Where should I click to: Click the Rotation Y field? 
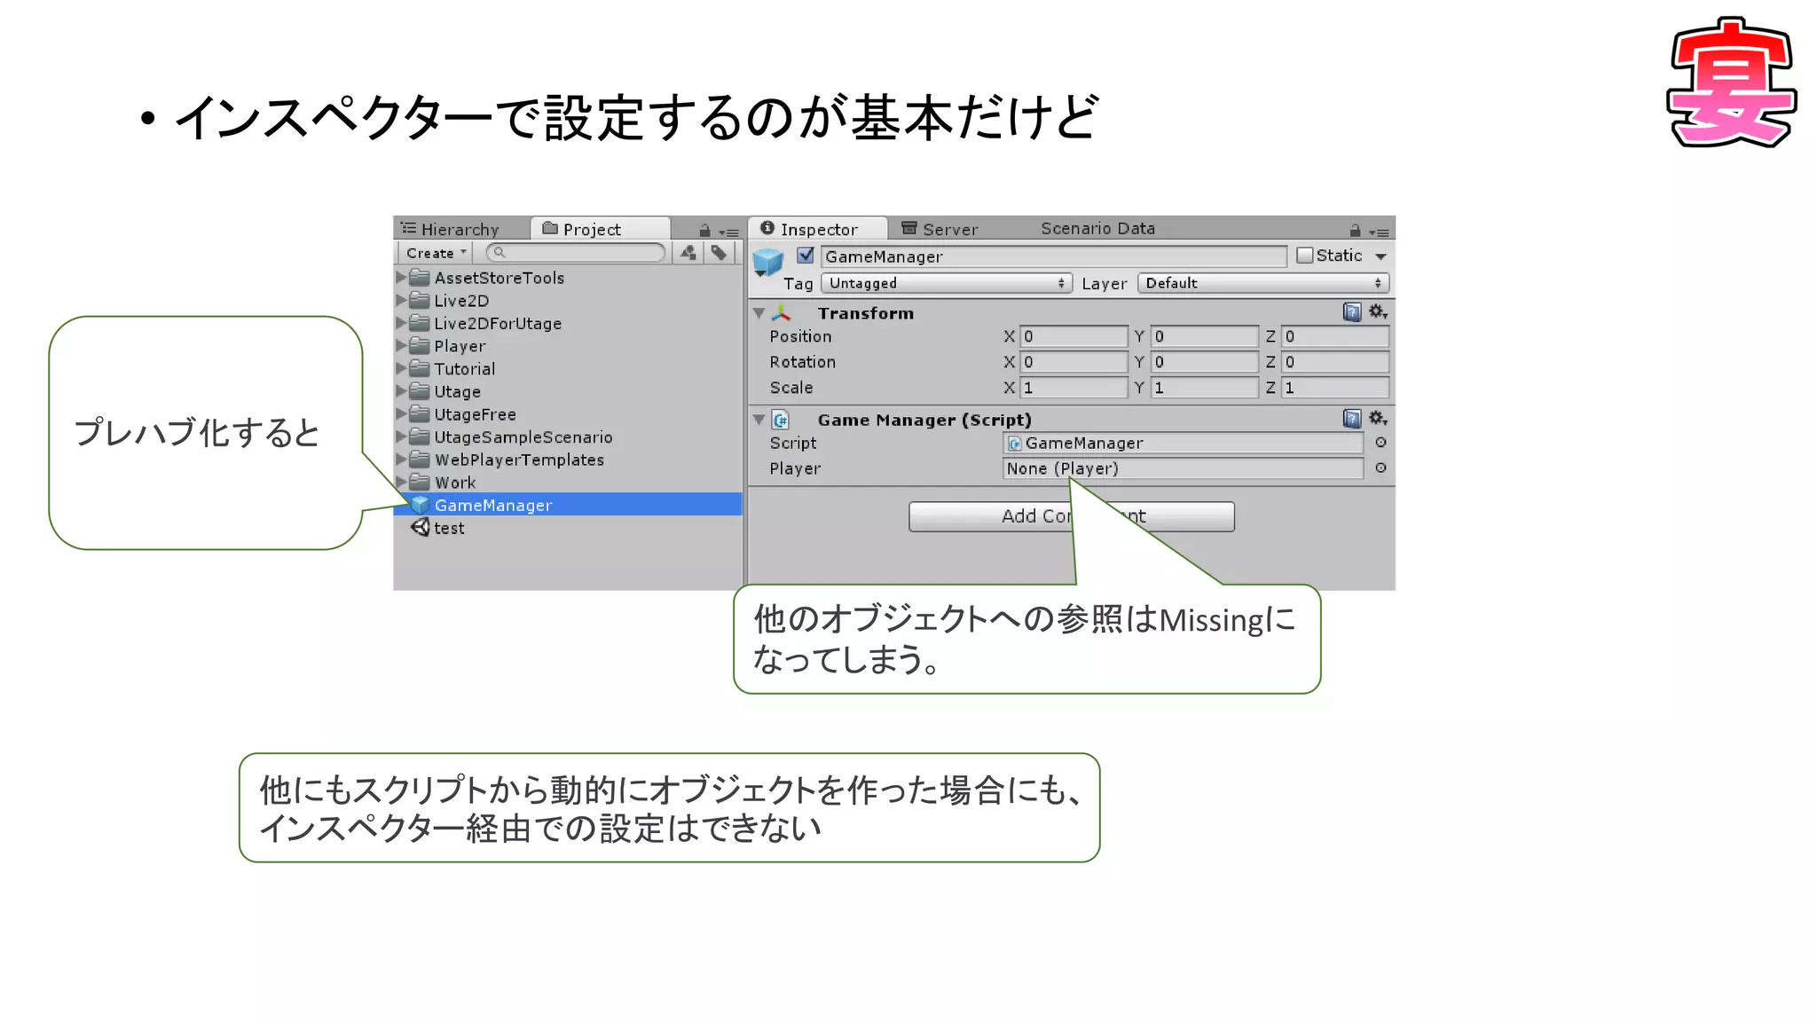pyautogui.click(x=1204, y=362)
